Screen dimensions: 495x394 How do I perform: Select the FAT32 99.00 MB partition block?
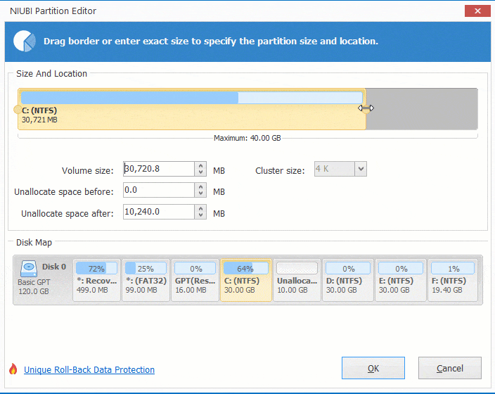tap(146, 280)
